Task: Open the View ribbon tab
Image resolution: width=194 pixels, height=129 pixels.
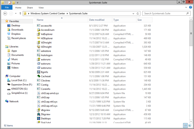Action: (x=41, y=8)
